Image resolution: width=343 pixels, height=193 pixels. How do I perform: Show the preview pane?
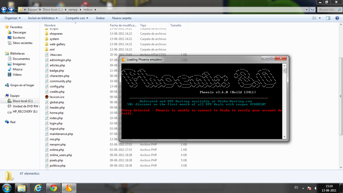(x=328, y=18)
